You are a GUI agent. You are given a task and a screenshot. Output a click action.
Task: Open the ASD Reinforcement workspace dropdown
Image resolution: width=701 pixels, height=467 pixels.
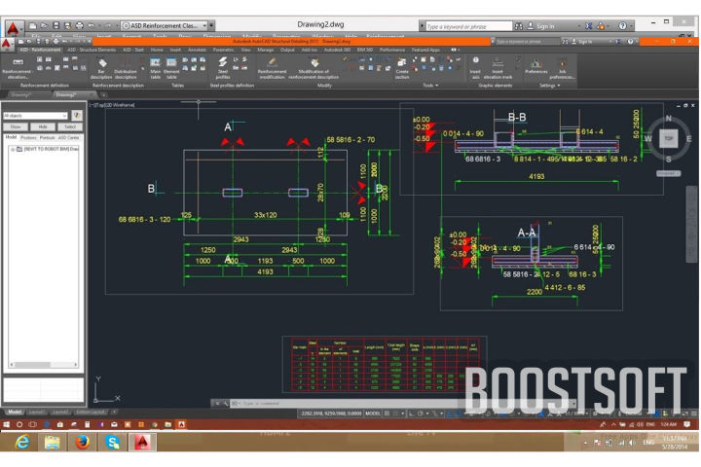(165, 26)
